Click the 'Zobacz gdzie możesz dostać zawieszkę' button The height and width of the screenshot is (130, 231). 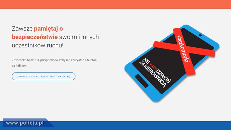point(44,76)
